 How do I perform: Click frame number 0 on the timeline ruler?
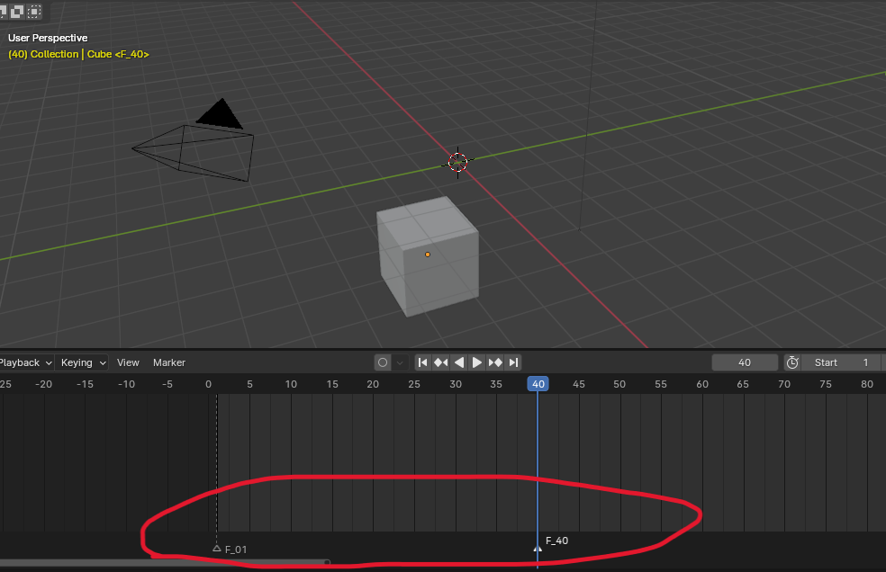[x=209, y=384]
